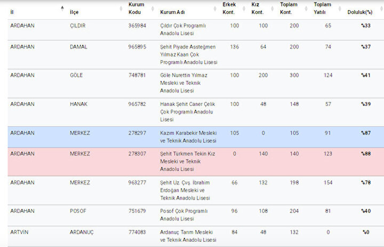This screenshot has width=384, height=247.
Task: Click the %78 occupancy value
Action: coord(366,183)
